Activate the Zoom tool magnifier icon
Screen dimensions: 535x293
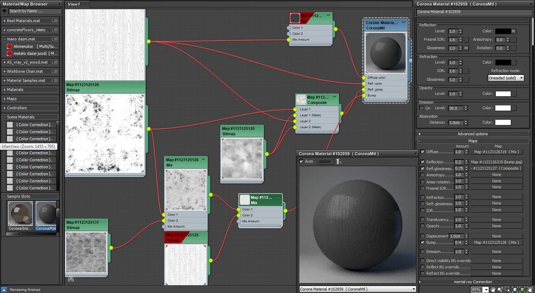pyautogui.click(x=500, y=289)
